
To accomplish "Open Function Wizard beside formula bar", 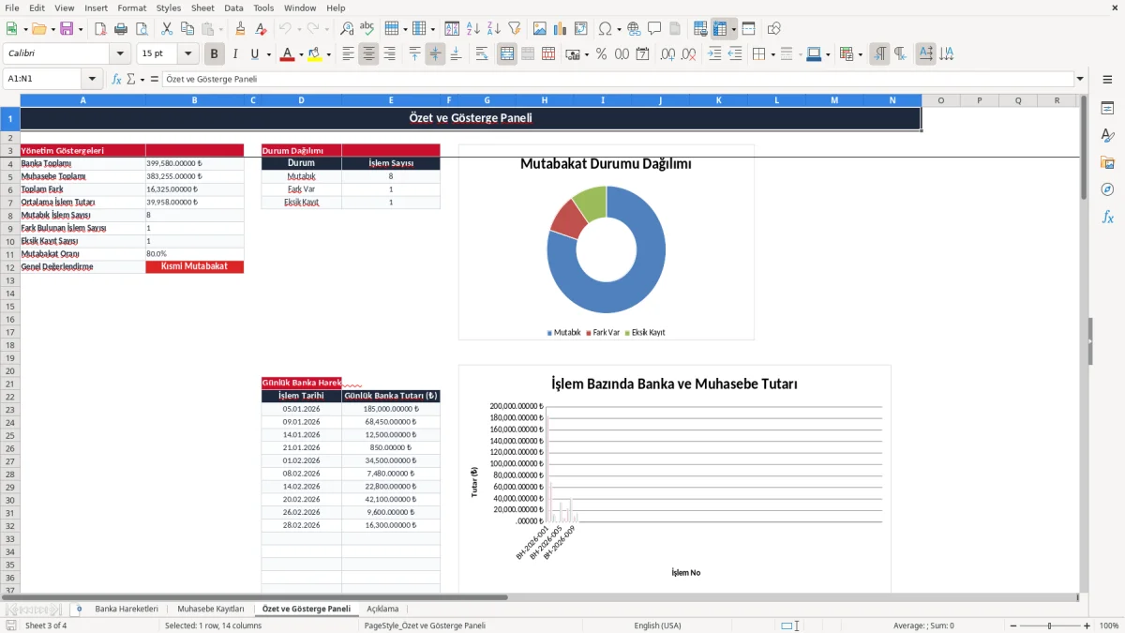I will [x=116, y=79].
